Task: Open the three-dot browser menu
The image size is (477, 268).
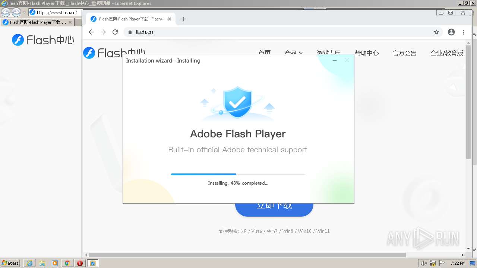Action: [463, 32]
